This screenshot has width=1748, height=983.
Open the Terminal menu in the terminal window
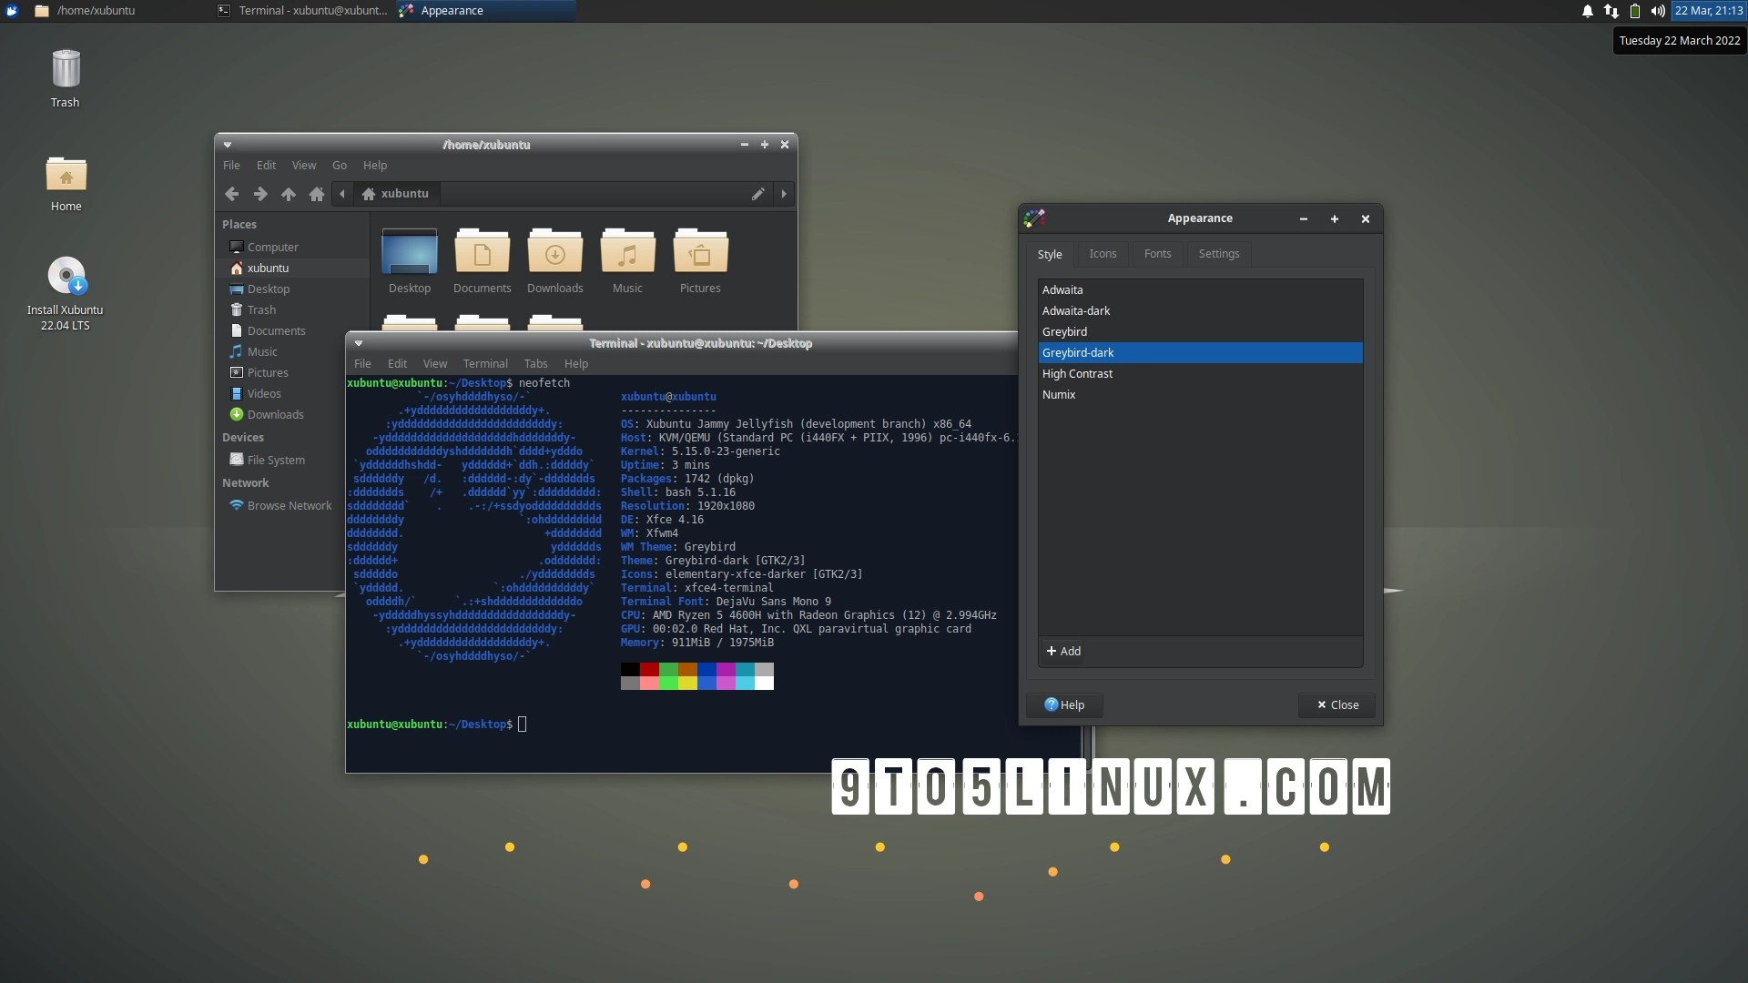(x=485, y=363)
